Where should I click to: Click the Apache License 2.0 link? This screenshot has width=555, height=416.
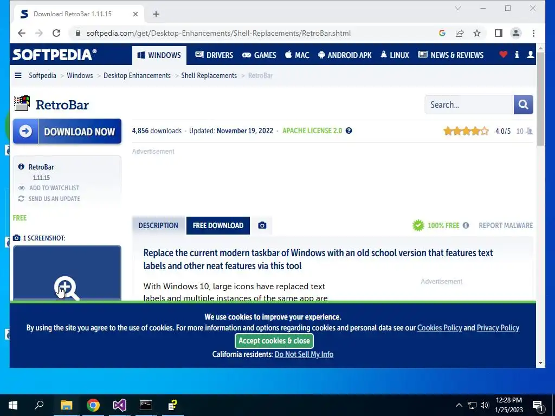coord(312,131)
